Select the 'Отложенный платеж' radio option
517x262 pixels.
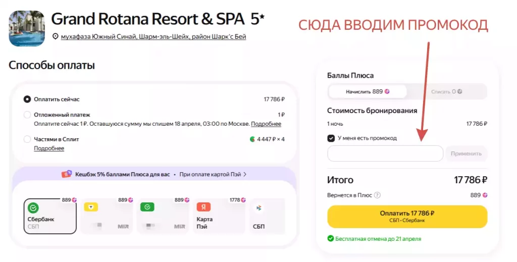(27, 115)
